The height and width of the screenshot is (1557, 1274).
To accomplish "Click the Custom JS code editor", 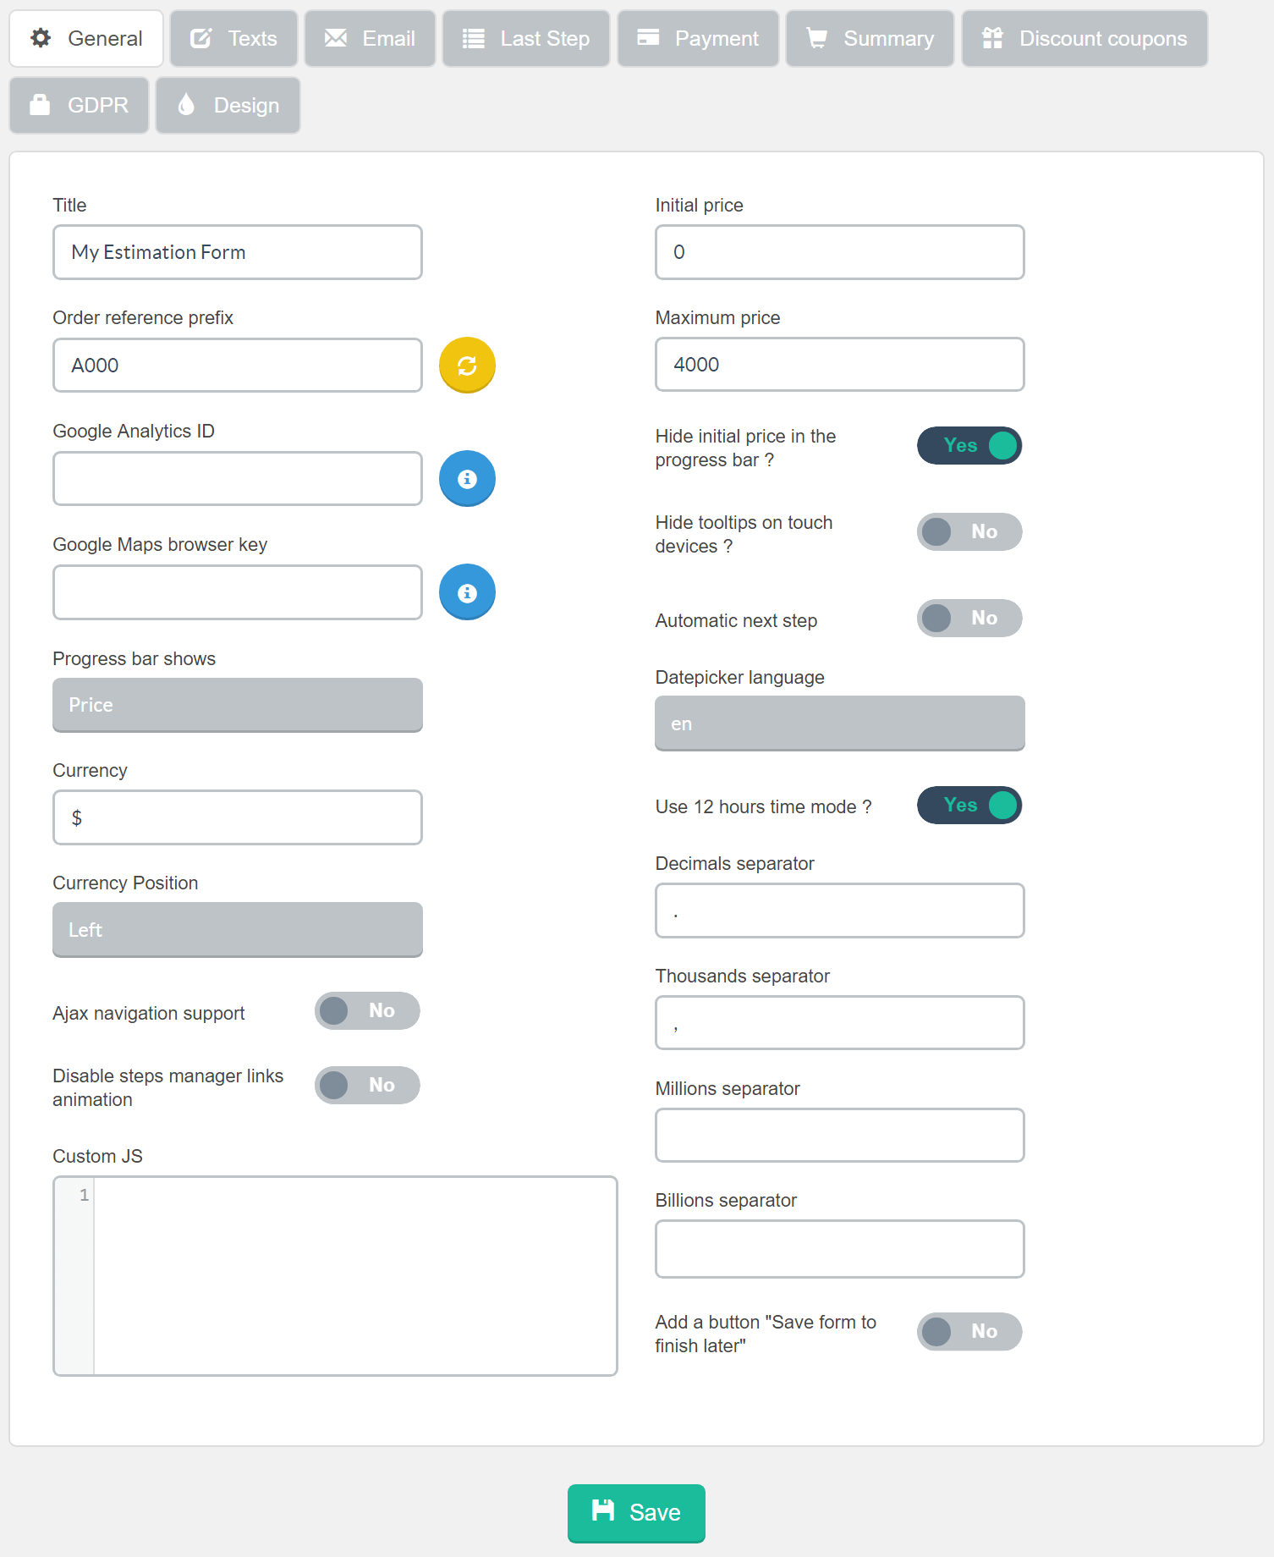I will click(x=355, y=1269).
